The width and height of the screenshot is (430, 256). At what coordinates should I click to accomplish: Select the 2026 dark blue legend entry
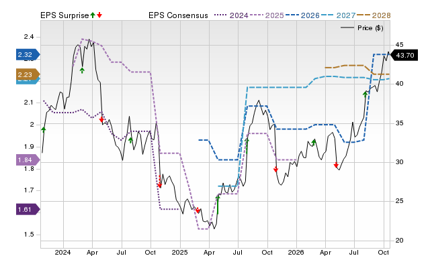point(302,15)
